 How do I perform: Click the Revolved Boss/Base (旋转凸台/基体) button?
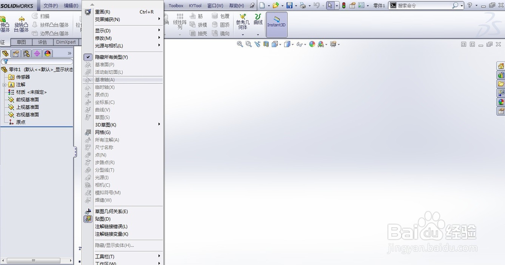click(21, 24)
